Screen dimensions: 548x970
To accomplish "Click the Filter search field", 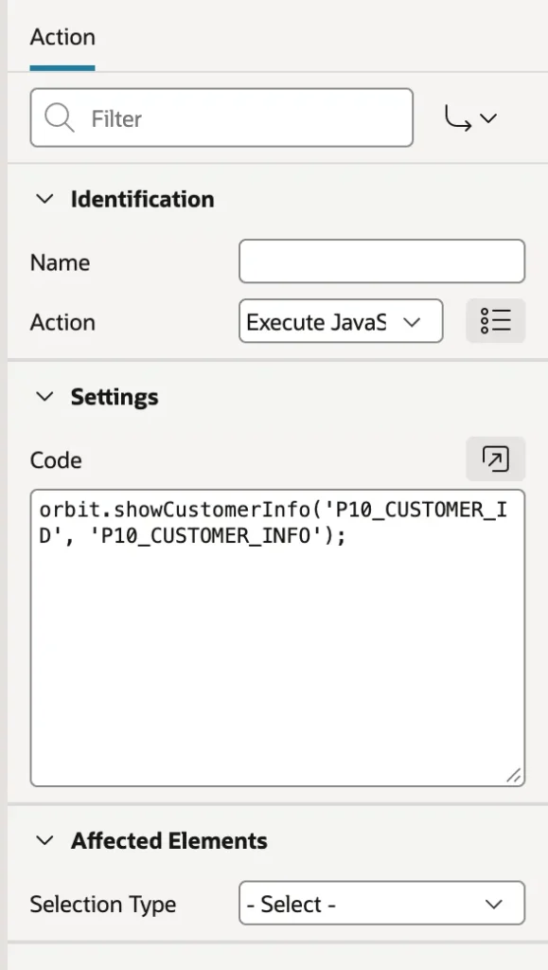I will click(x=221, y=117).
